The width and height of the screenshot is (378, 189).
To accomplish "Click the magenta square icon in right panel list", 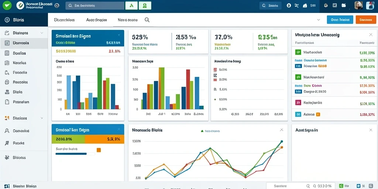I will 298,103.
